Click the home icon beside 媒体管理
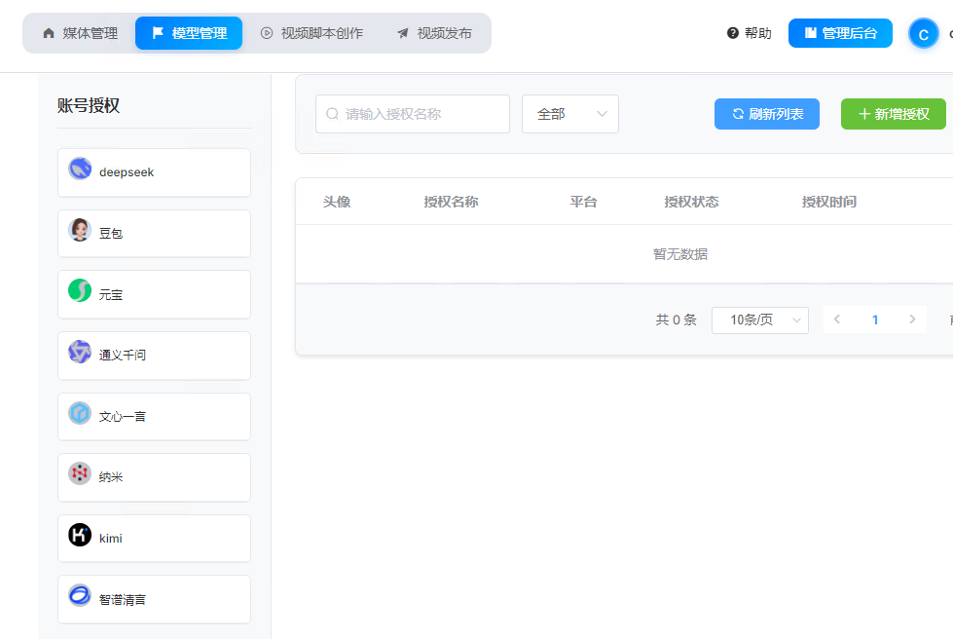 click(49, 33)
